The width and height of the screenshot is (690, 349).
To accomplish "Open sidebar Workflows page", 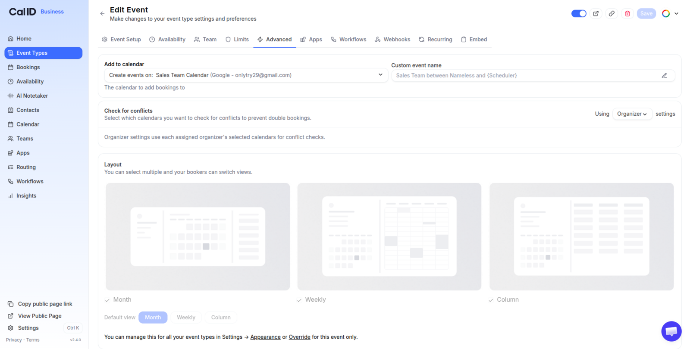I will [43, 181].
